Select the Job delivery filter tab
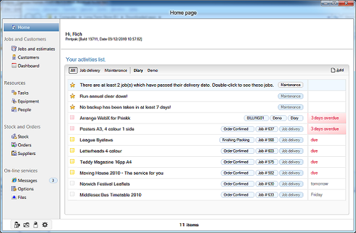356x233 pixels. (90, 71)
